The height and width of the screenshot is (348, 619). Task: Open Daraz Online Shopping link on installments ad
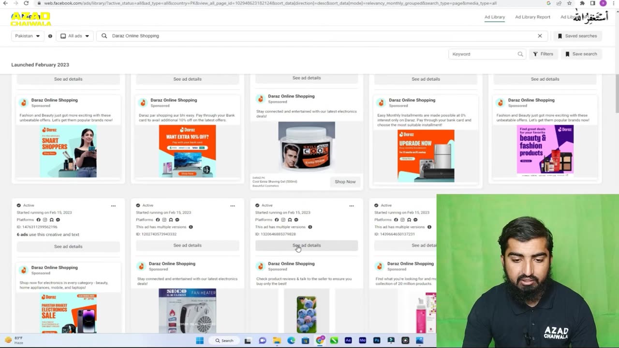tap(412, 100)
